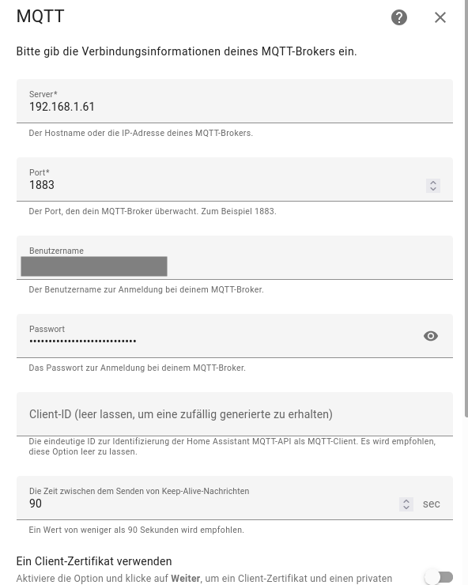Click the MQTT dialog title

pos(40,17)
